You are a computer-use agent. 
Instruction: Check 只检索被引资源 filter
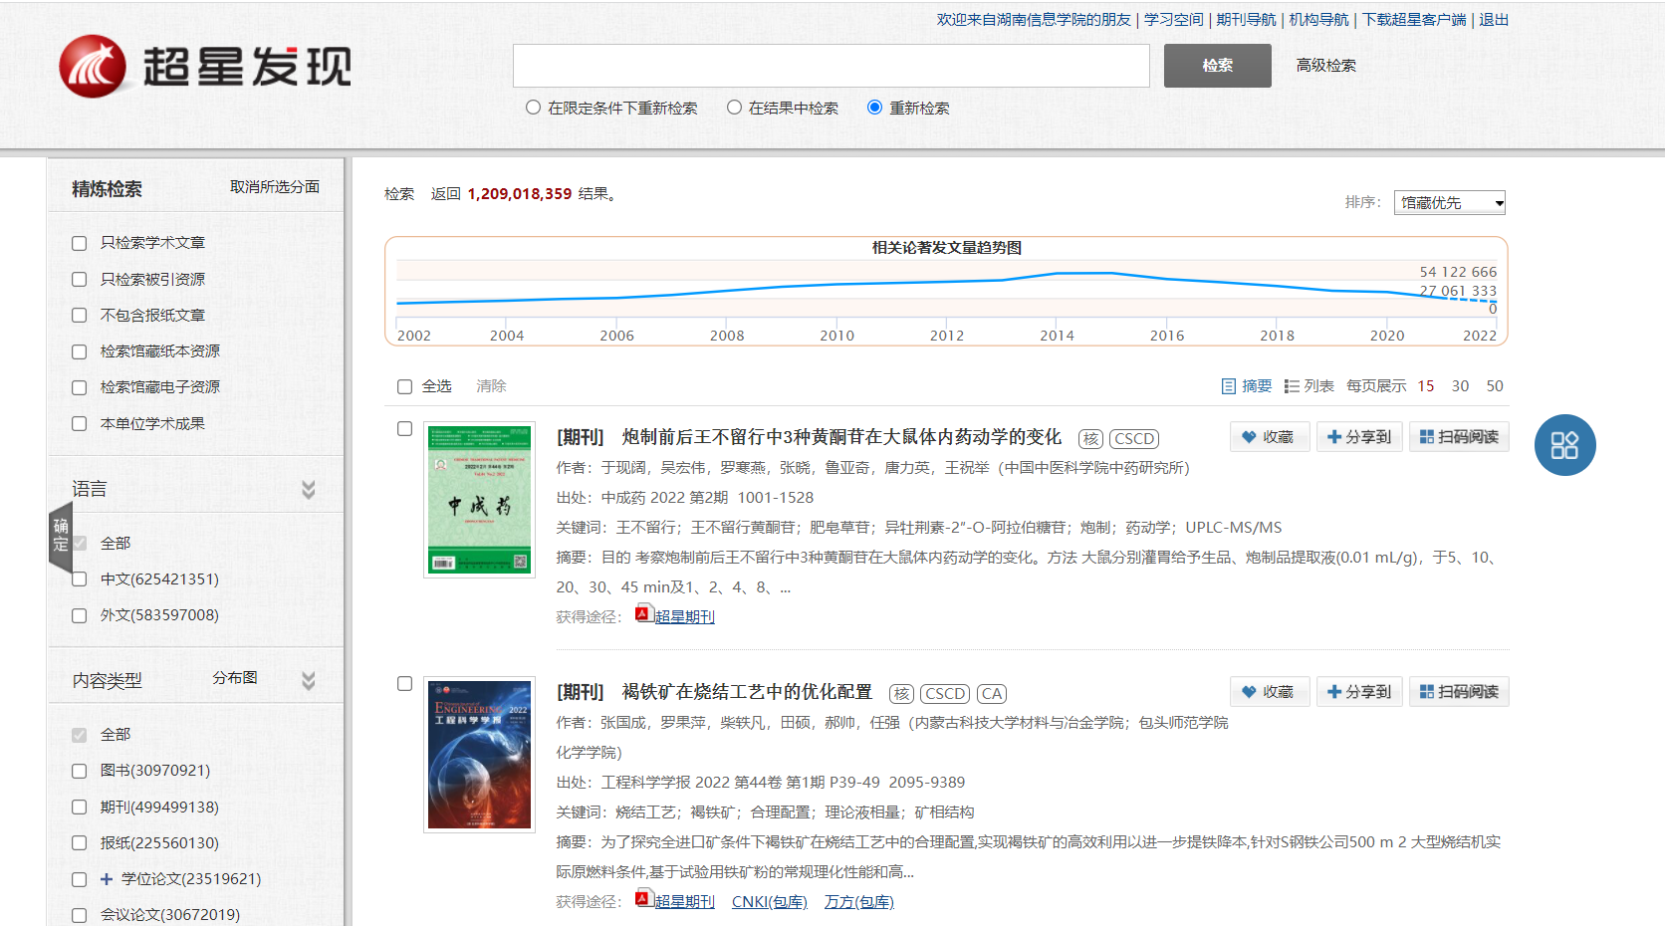[80, 280]
